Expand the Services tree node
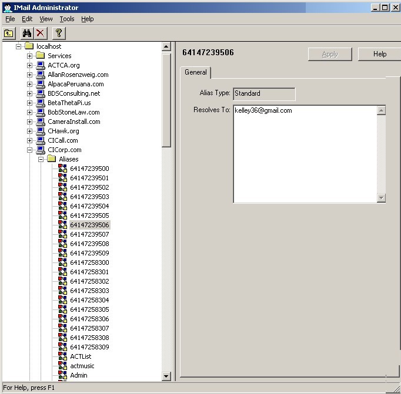Image resolution: width=401 pixels, height=394 pixels. (29, 56)
